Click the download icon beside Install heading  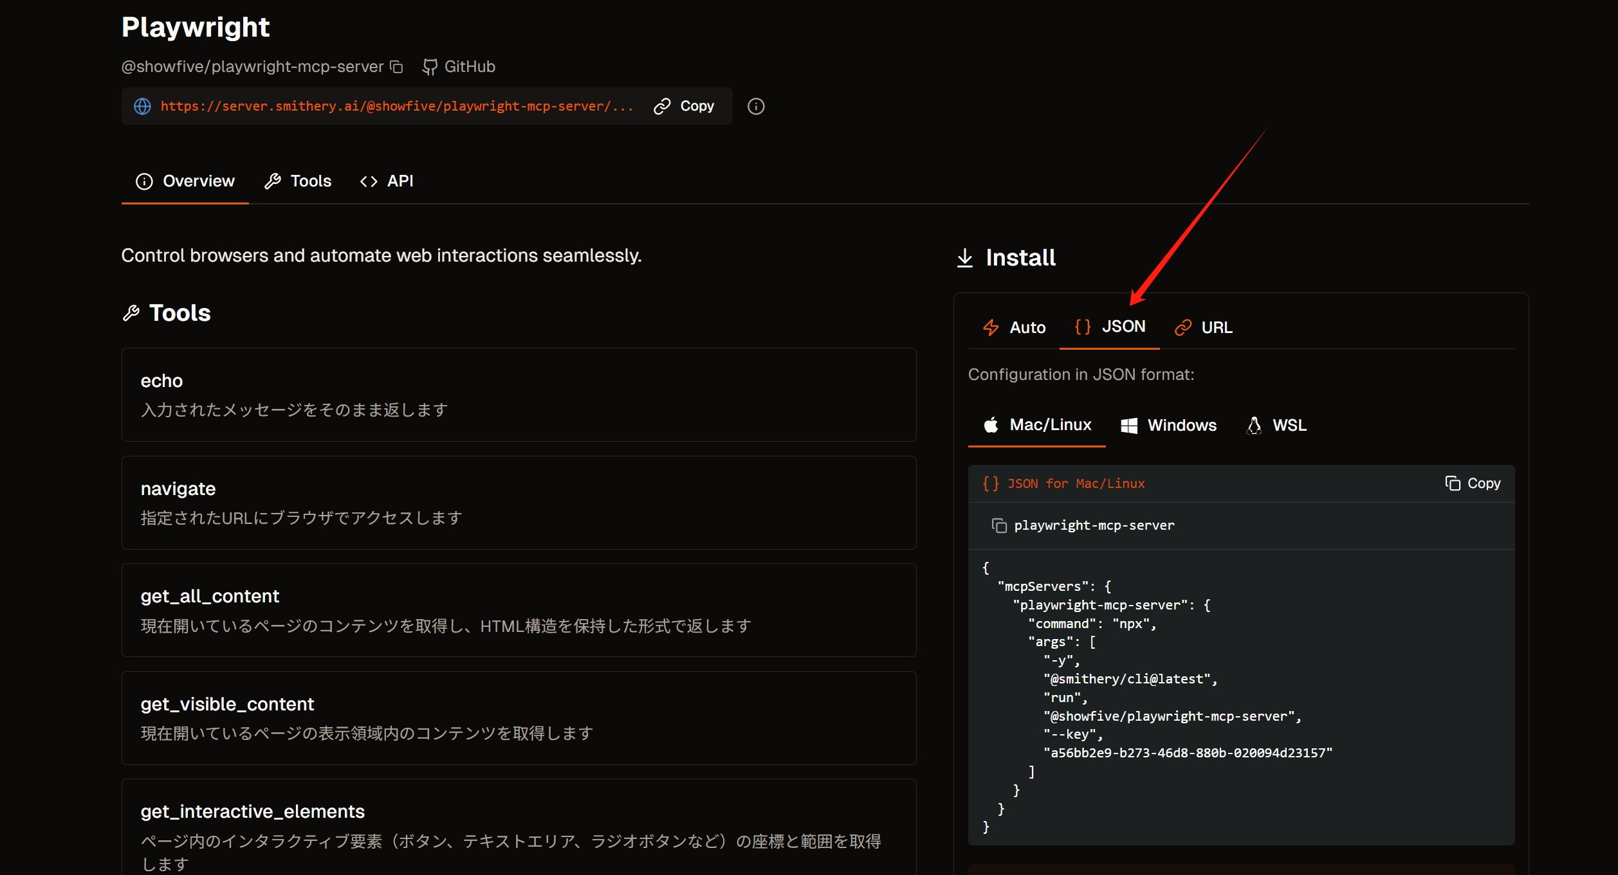point(965,258)
